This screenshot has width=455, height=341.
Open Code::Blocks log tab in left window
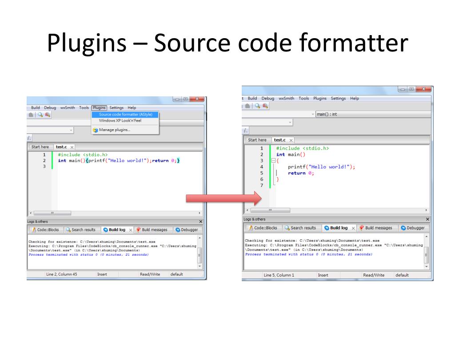click(x=45, y=230)
